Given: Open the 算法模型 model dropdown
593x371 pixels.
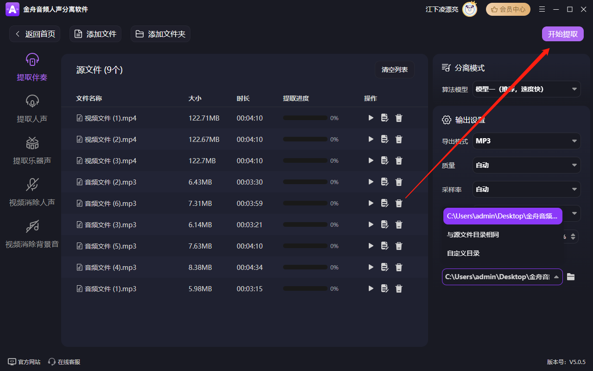Looking at the screenshot, I should 526,89.
